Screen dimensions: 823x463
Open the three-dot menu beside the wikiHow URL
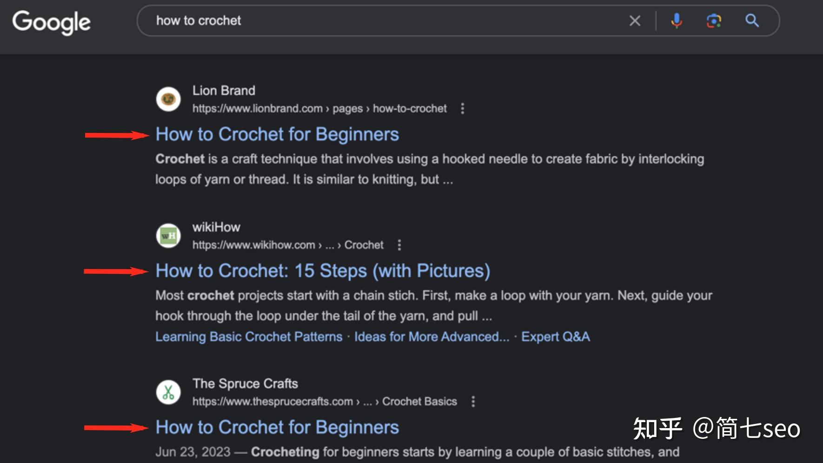399,245
